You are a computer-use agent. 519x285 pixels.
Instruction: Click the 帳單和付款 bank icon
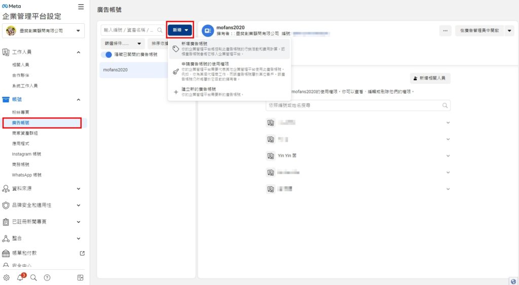point(6,253)
